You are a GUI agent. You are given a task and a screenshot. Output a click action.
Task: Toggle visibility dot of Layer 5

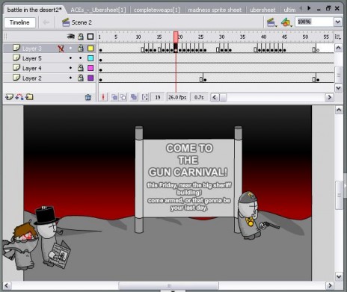click(x=70, y=58)
